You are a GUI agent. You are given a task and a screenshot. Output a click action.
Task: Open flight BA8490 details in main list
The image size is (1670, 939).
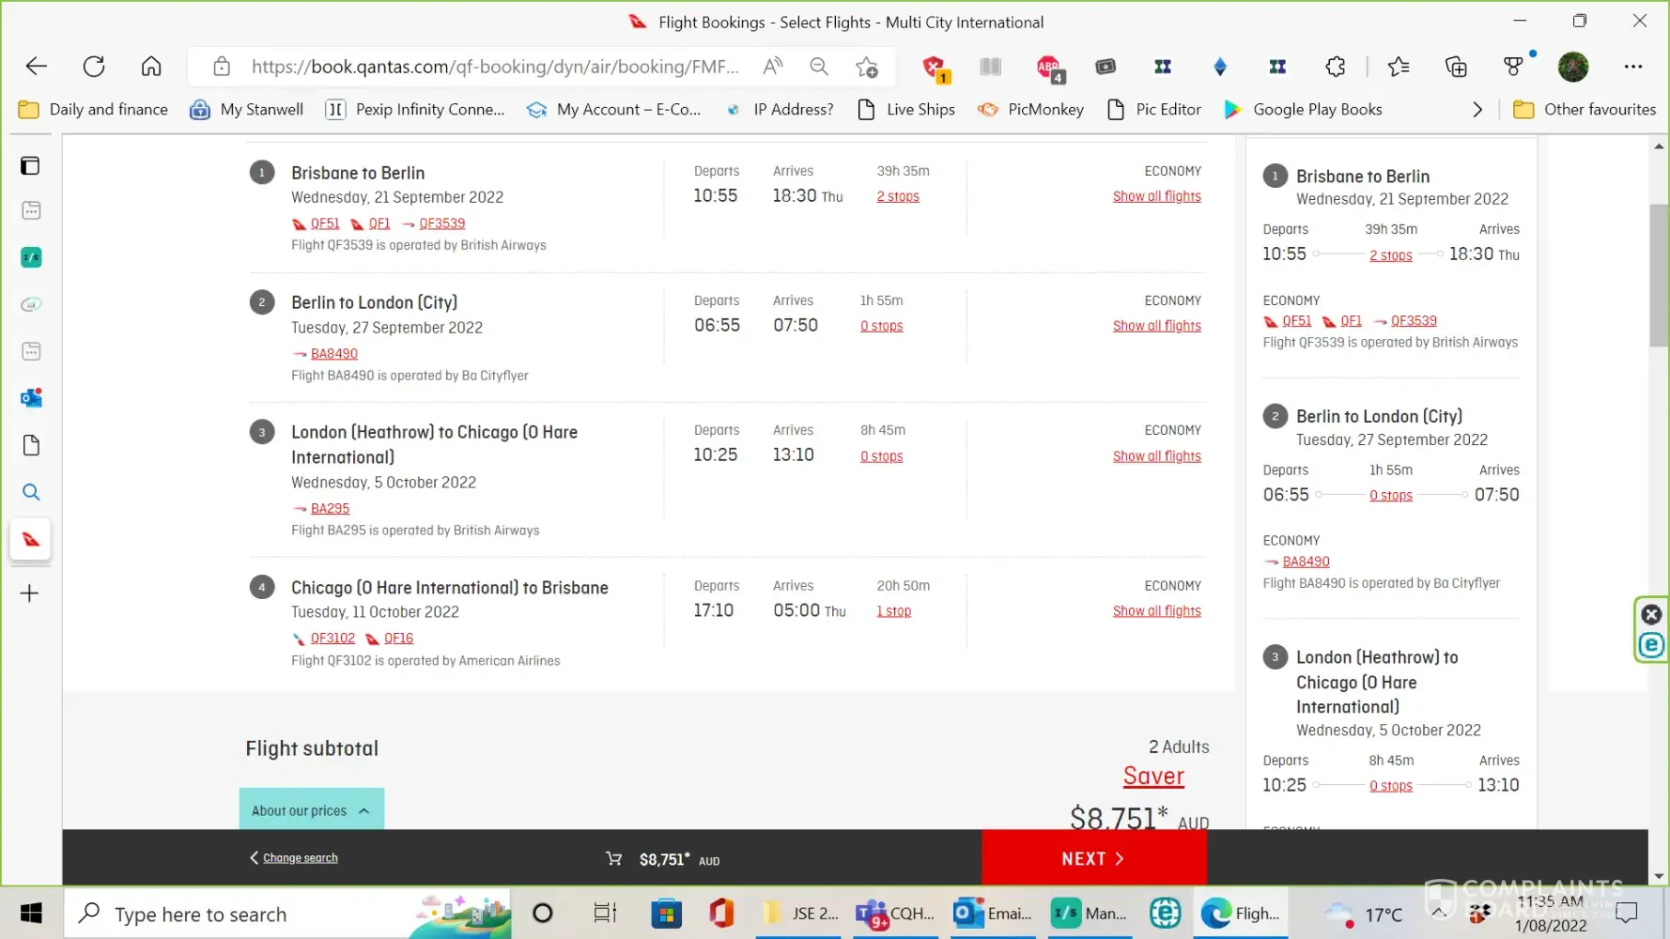click(x=334, y=354)
